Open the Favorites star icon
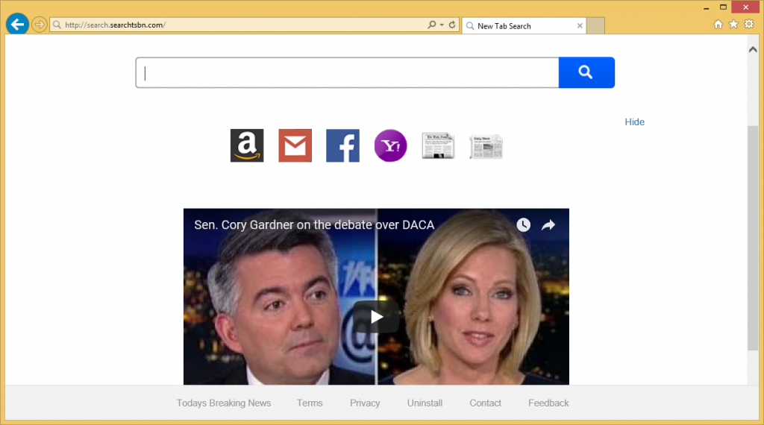This screenshot has width=764, height=425. coord(733,25)
